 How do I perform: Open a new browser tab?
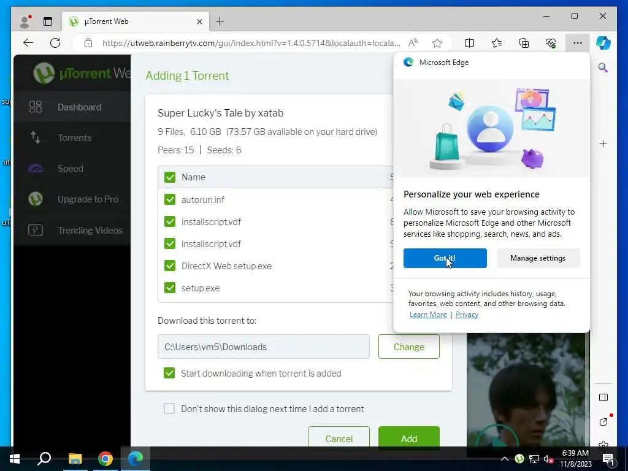(x=220, y=21)
